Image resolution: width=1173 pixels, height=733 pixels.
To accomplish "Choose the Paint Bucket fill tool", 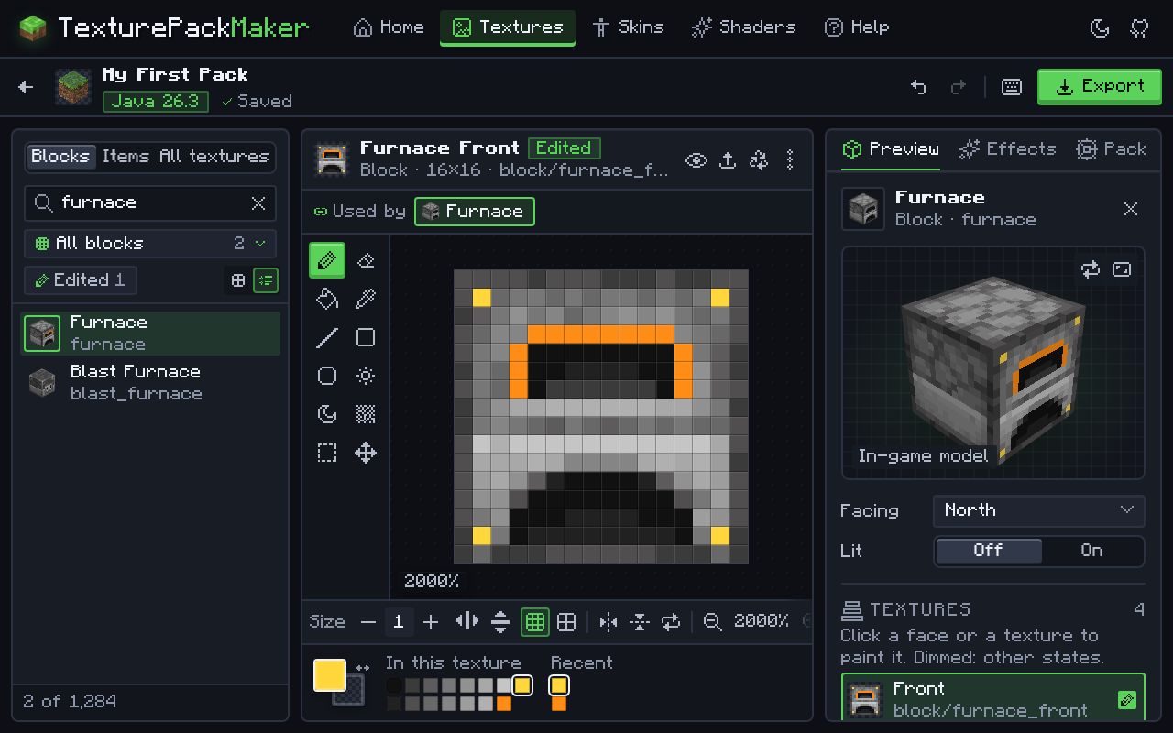I will point(327,300).
